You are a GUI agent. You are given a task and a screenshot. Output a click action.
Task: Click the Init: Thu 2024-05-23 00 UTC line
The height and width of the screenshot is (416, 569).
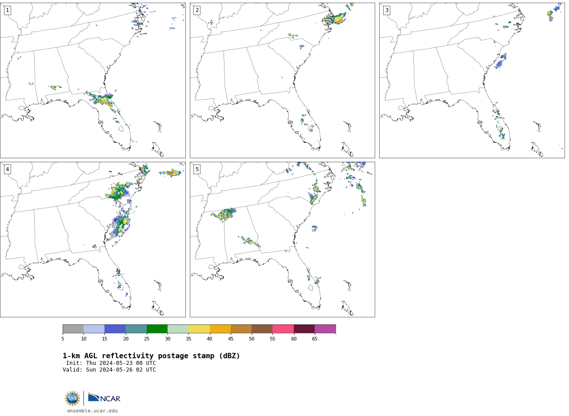(111, 363)
